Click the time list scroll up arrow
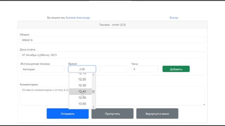225x126 pixels. (x=94, y=75)
